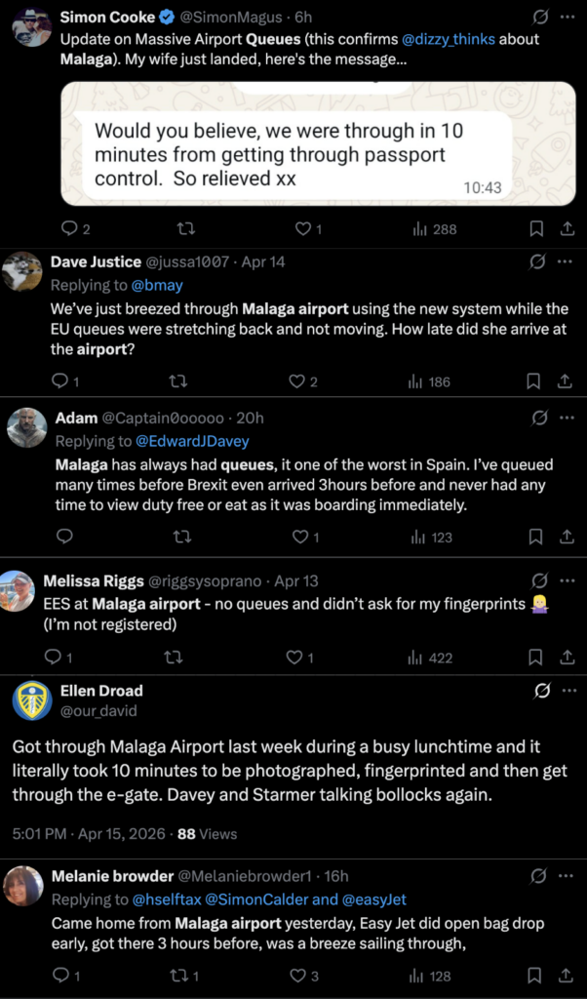The image size is (587, 999).
Task: Open more options menu on Ellen Droad's tweet
Action: pos(566,692)
